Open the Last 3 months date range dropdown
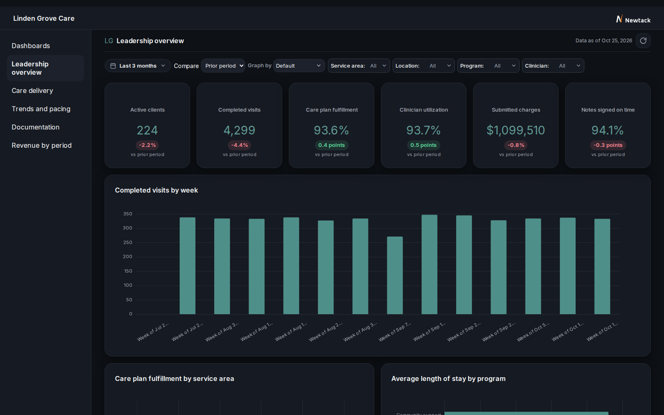This screenshot has width=664, height=415. pyautogui.click(x=138, y=66)
